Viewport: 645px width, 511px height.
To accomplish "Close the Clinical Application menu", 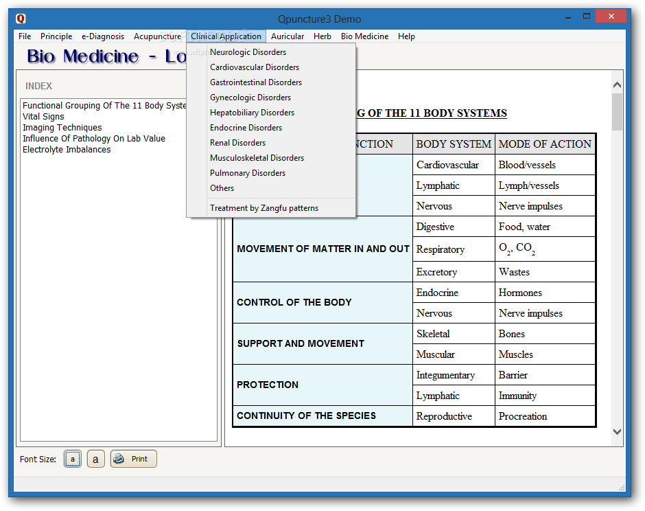I will coord(226,36).
